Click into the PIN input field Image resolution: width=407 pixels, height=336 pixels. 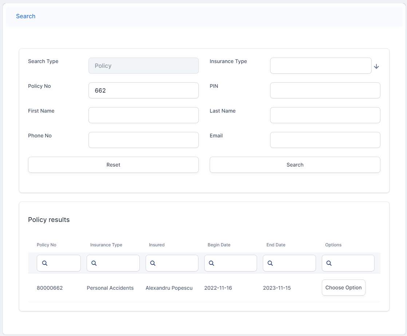[325, 90]
